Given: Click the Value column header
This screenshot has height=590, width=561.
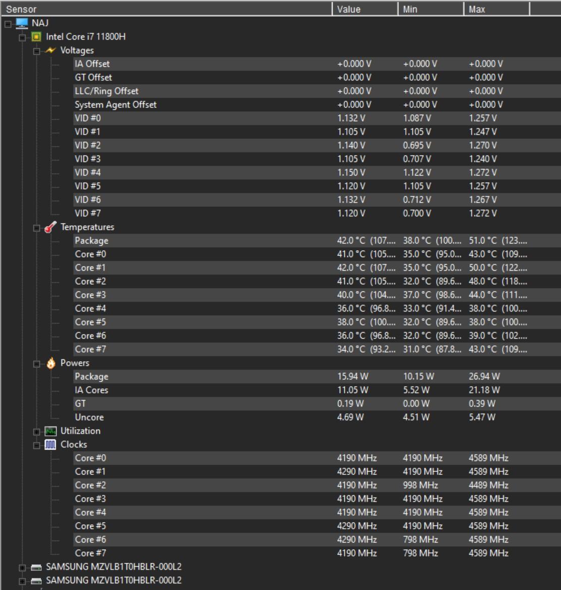Looking at the screenshot, I should pyautogui.click(x=365, y=9).
